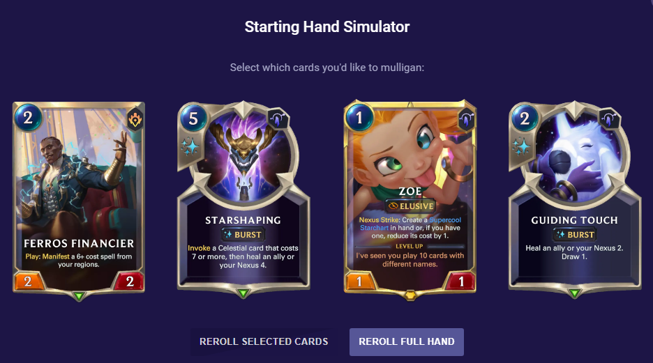Click the Targon region icon on Starshaping
Viewport: 653px width, 363px height.
coord(278,120)
